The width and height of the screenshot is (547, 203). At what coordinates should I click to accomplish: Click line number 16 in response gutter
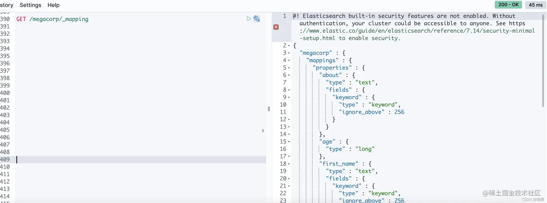[283, 149]
